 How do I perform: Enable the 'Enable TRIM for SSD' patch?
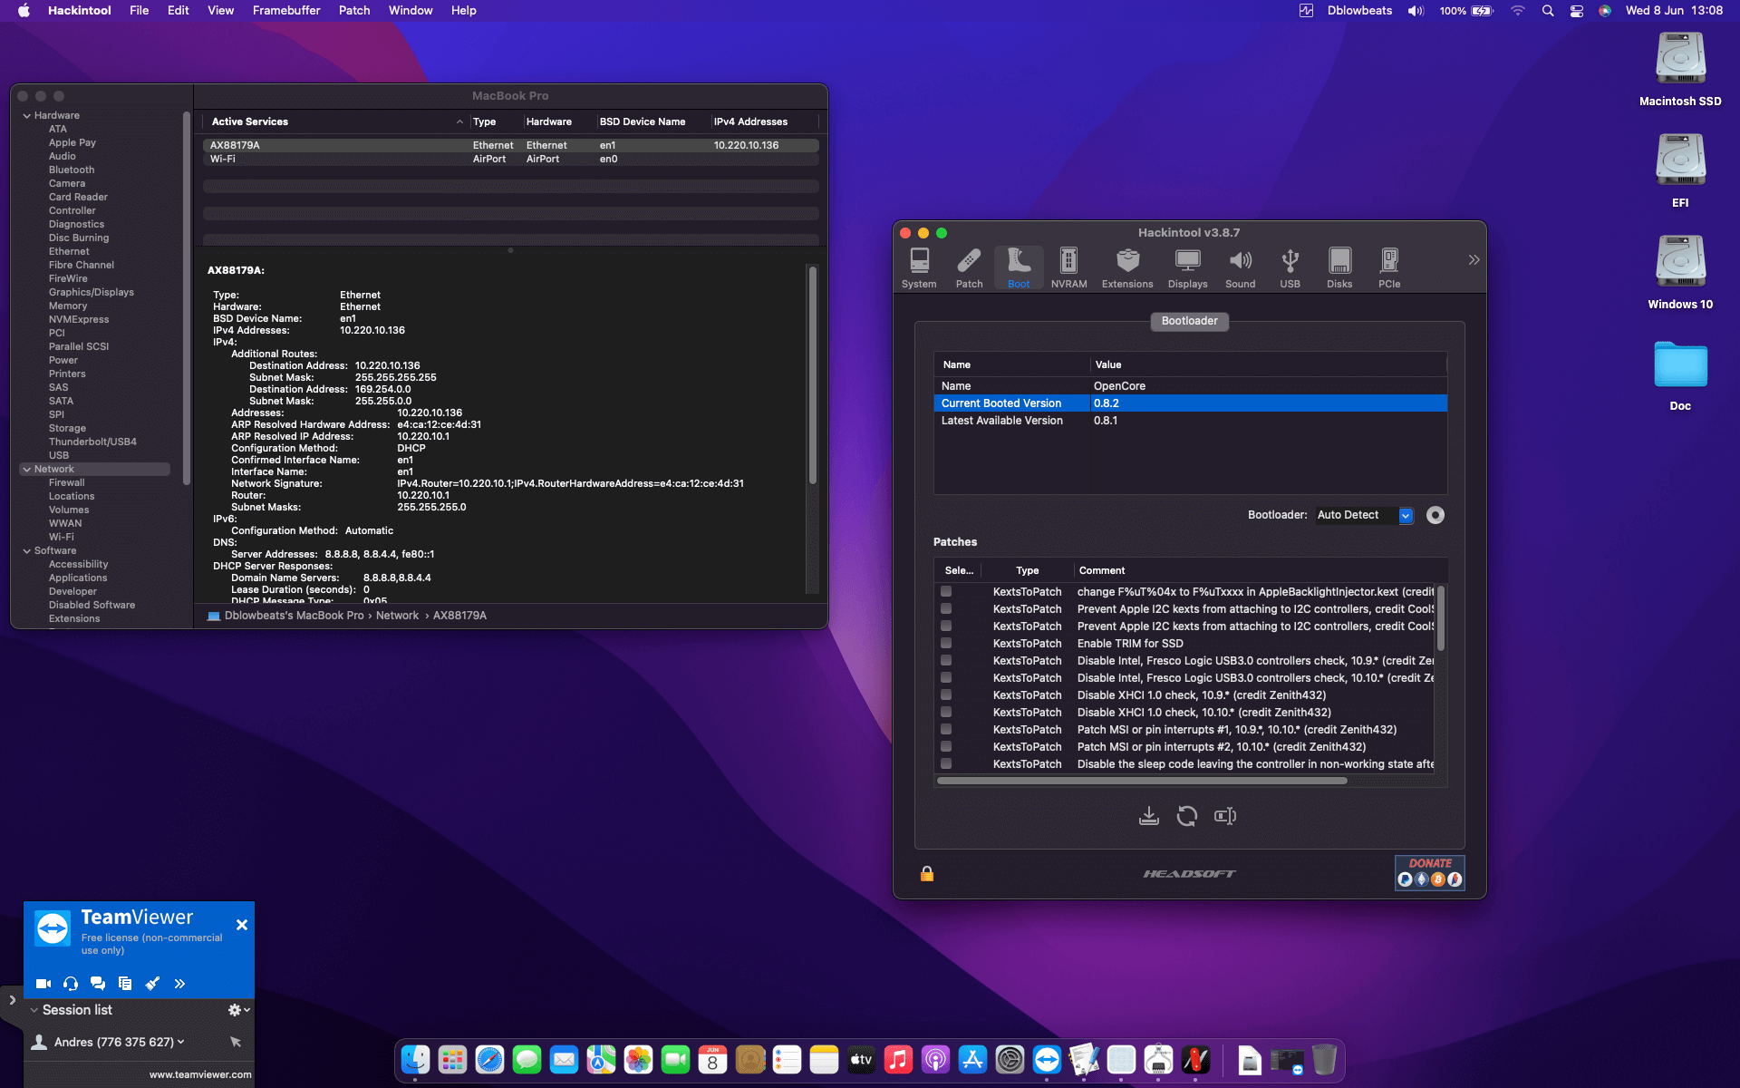(x=947, y=643)
